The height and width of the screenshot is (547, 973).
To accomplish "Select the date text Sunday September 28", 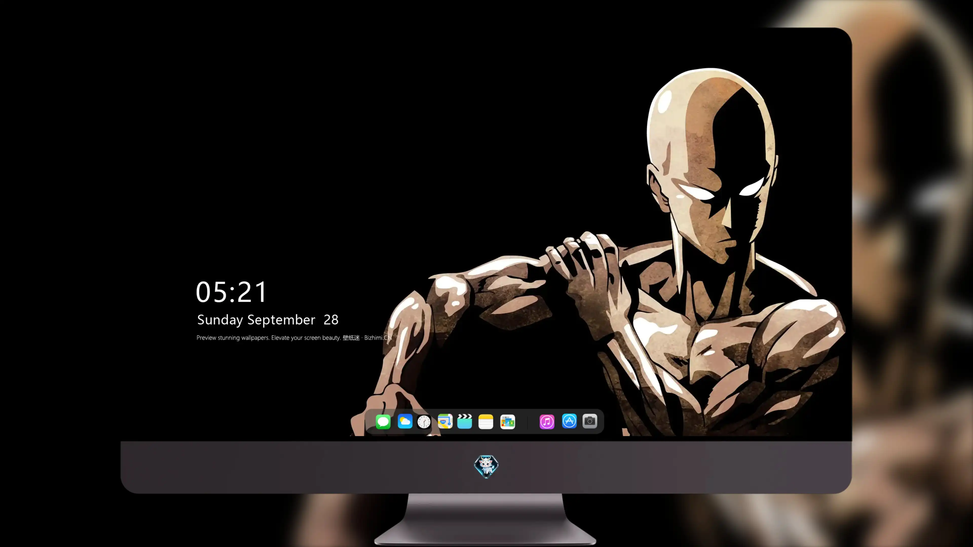I will click(x=268, y=320).
